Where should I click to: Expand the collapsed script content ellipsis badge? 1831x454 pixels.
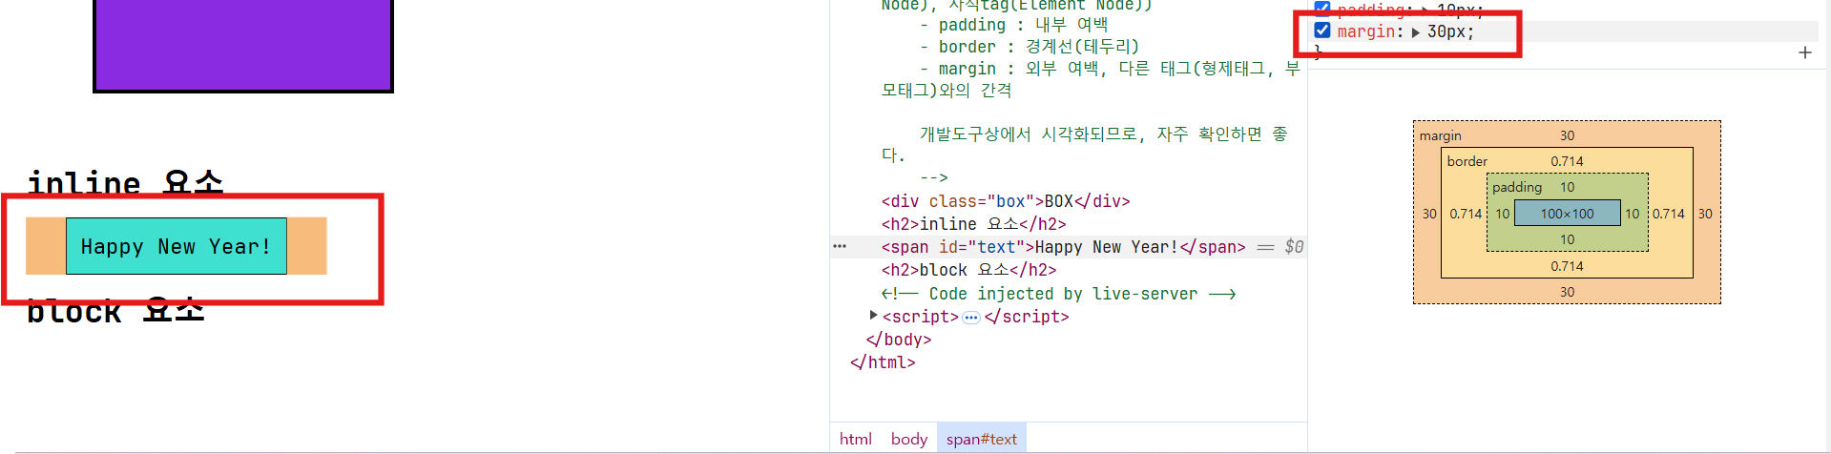click(x=971, y=318)
